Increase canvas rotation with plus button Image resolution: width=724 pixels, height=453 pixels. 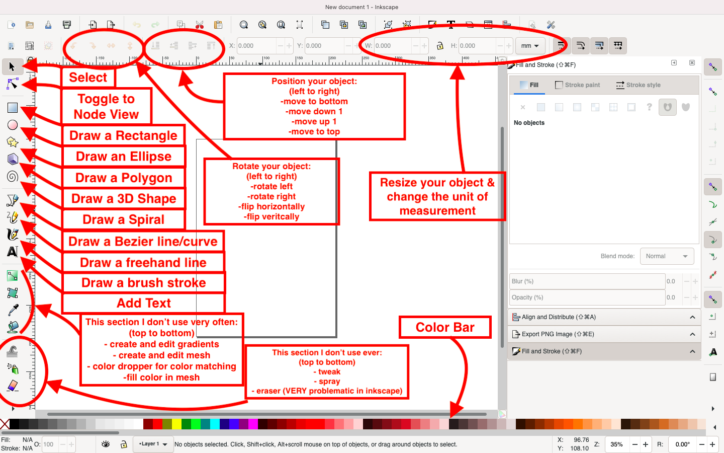point(712,444)
